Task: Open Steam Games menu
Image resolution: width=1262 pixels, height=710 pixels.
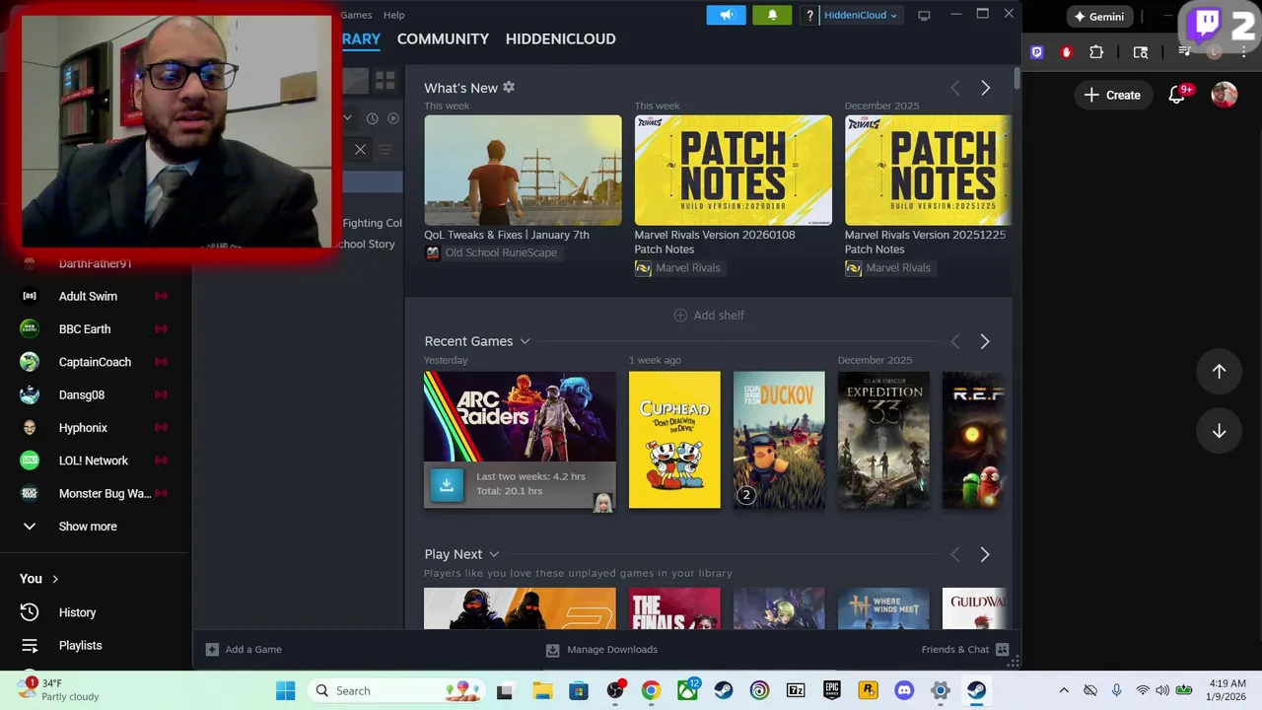Action: [356, 15]
